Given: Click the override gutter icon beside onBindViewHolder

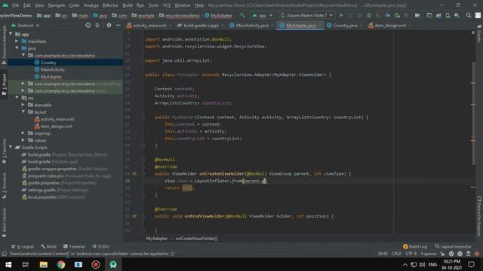Looking at the screenshot, I should pos(134,216).
